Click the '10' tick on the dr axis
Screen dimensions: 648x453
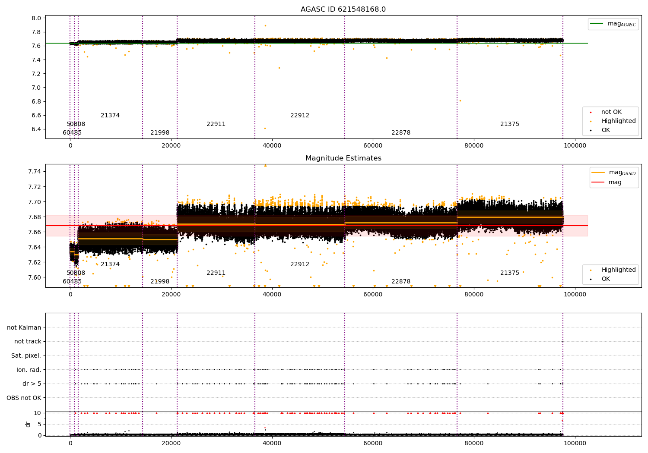pos(38,413)
